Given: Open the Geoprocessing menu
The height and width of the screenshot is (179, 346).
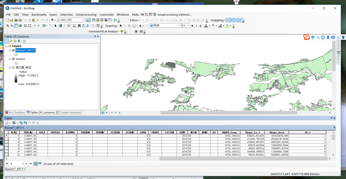Looking at the screenshot, I should coord(86,14).
